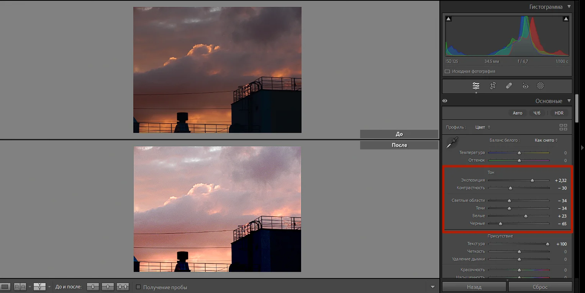Click the Белые value +23
Screen dimensions: 585x293
pyautogui.click(x=562, y=216)
